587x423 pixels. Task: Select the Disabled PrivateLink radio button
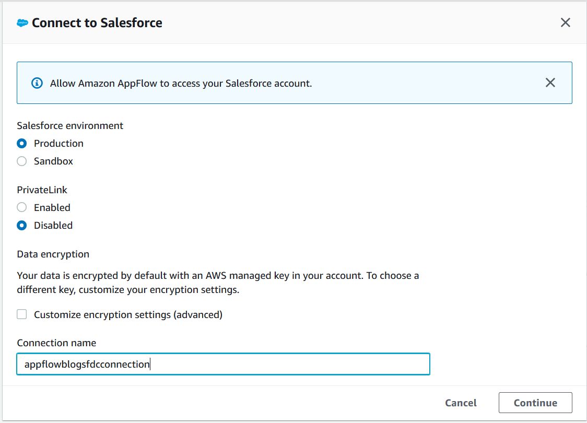[x=22, y=226]
